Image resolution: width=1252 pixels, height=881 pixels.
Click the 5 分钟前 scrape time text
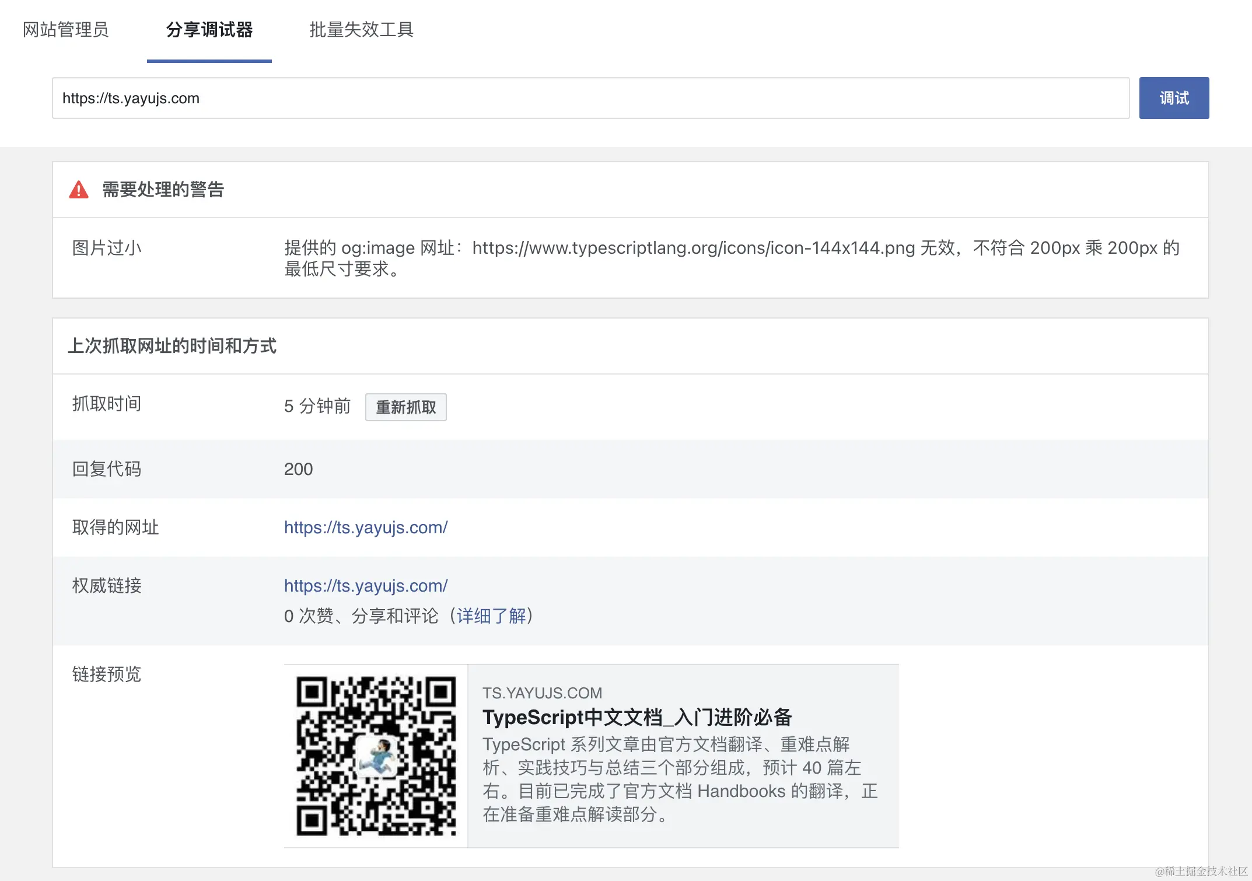tap(317, 406)
